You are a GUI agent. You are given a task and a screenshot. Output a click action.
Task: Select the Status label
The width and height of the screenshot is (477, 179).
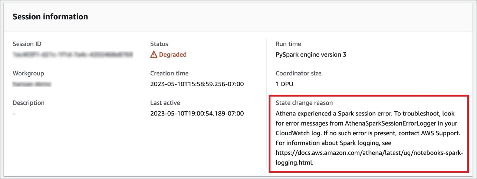point(159,44)
